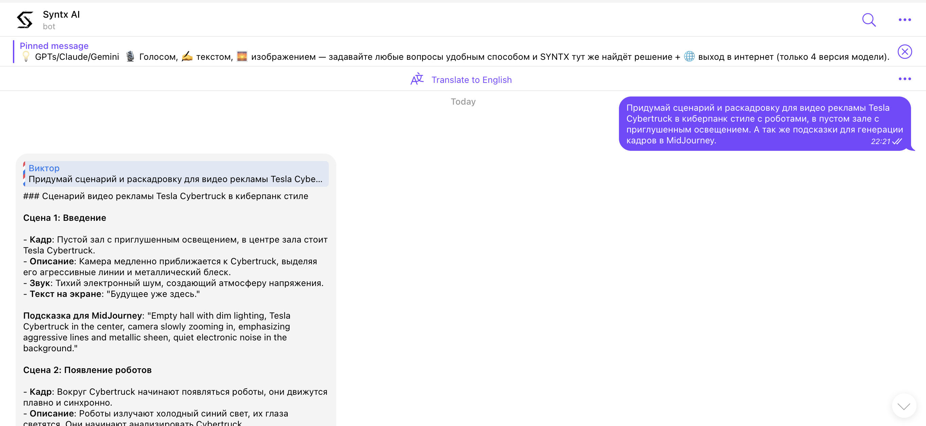
Task: Click the globe emoji in pinned message
Action: click(x=689, y=56)
